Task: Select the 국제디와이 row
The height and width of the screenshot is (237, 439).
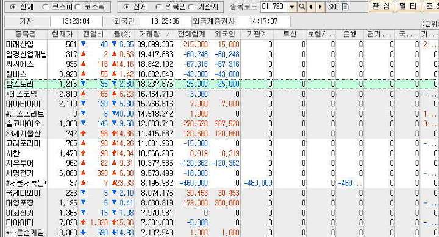Action: [x=221, y=193]
